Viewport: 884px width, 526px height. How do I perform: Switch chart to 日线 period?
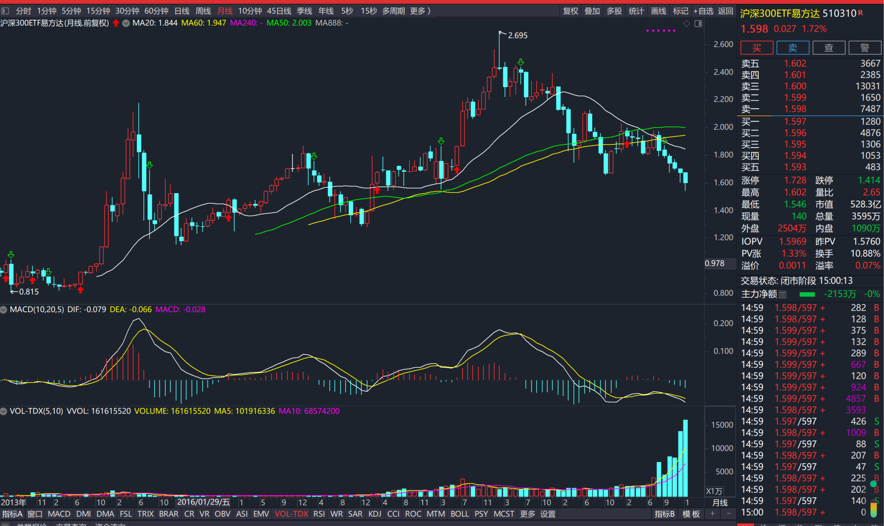point(182,11)
